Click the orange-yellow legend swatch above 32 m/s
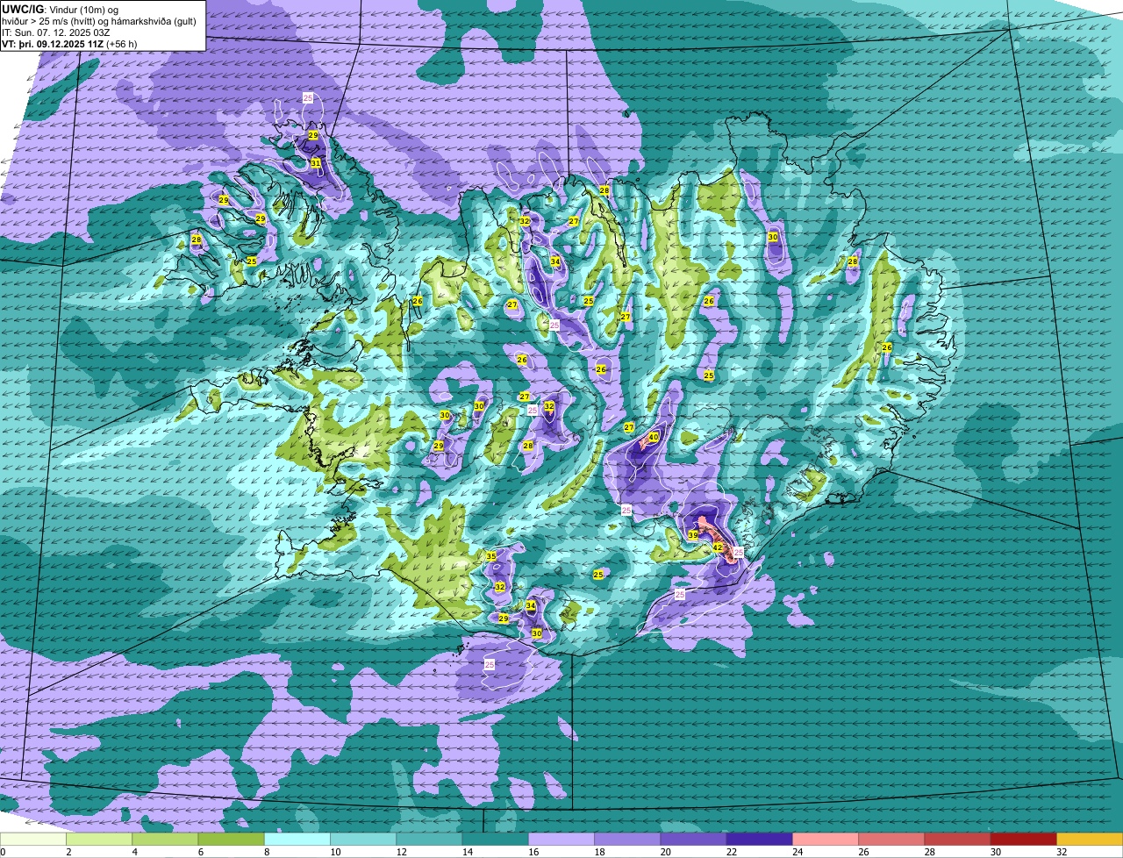1123x858 pixels. tap(1090, 840)
